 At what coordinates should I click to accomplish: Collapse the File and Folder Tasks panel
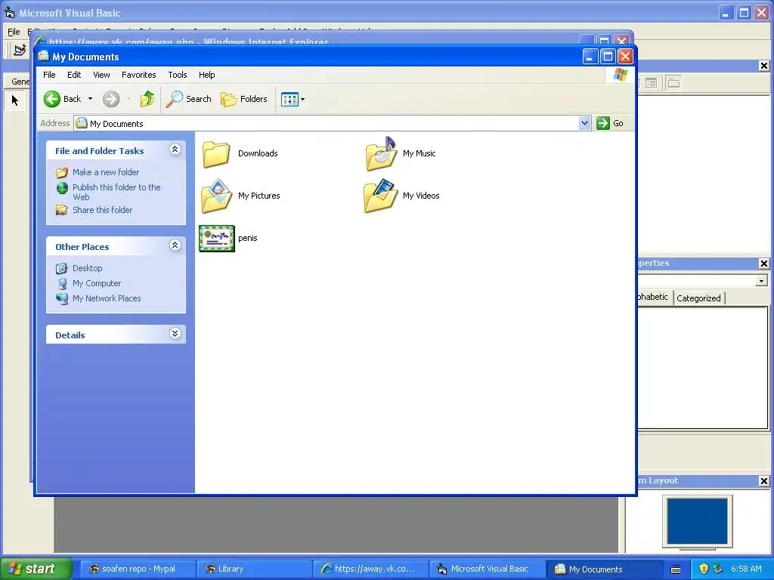(175, 150)
